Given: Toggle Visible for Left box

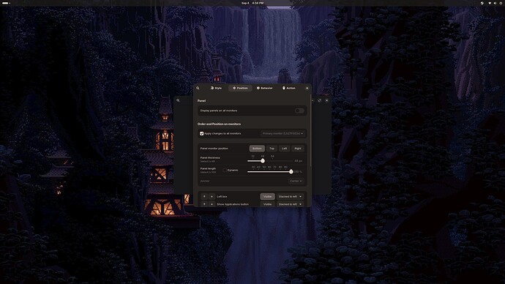Looking at the screenshot, I should coord(267,196).
